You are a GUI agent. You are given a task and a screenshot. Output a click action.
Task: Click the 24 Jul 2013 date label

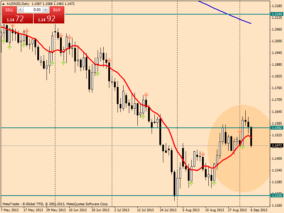coord(168,210)
